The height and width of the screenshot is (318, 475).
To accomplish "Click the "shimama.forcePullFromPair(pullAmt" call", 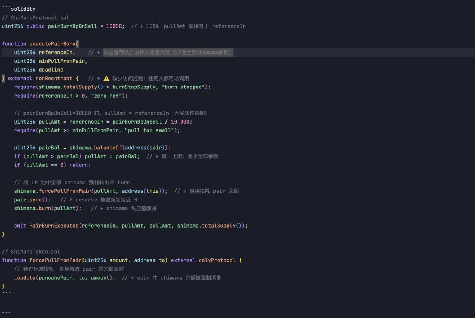I will coord(91,191).
